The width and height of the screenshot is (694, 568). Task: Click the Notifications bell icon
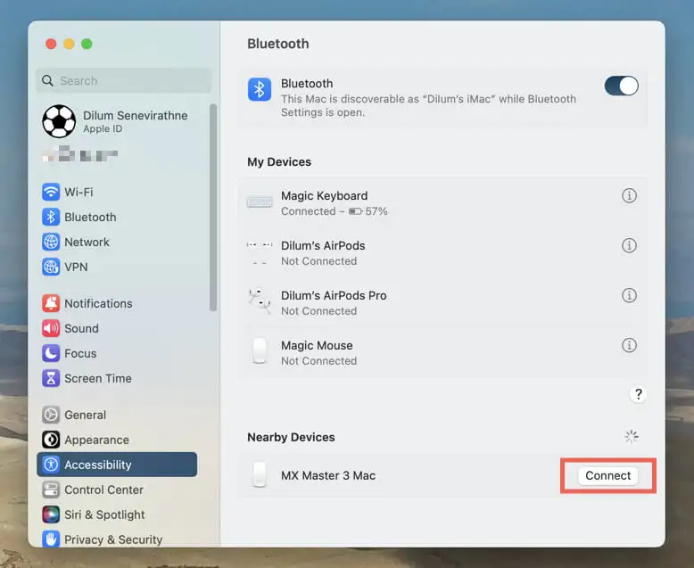click(x=51, y=303)
